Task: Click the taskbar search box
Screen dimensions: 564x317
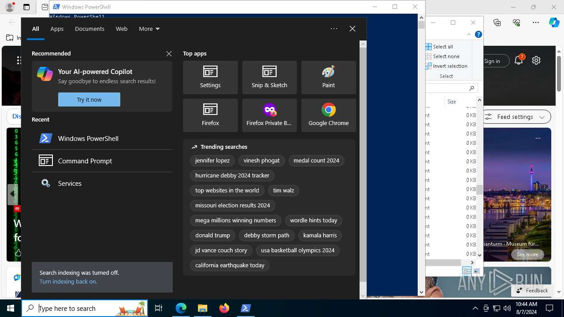Action: coord(85,308)
